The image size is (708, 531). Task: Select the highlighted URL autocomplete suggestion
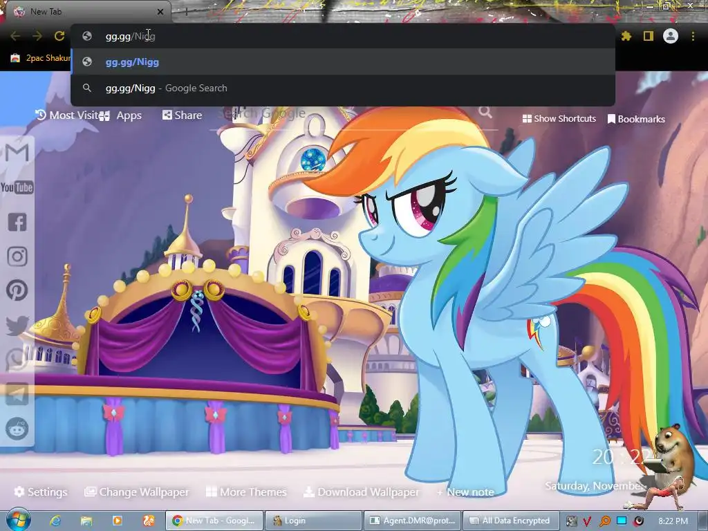tap(343, 62)
